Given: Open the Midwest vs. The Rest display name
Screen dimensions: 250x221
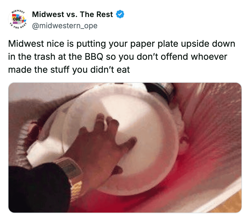Looking at the screenshot, I should pyautogui.click(x=72, y=14).
